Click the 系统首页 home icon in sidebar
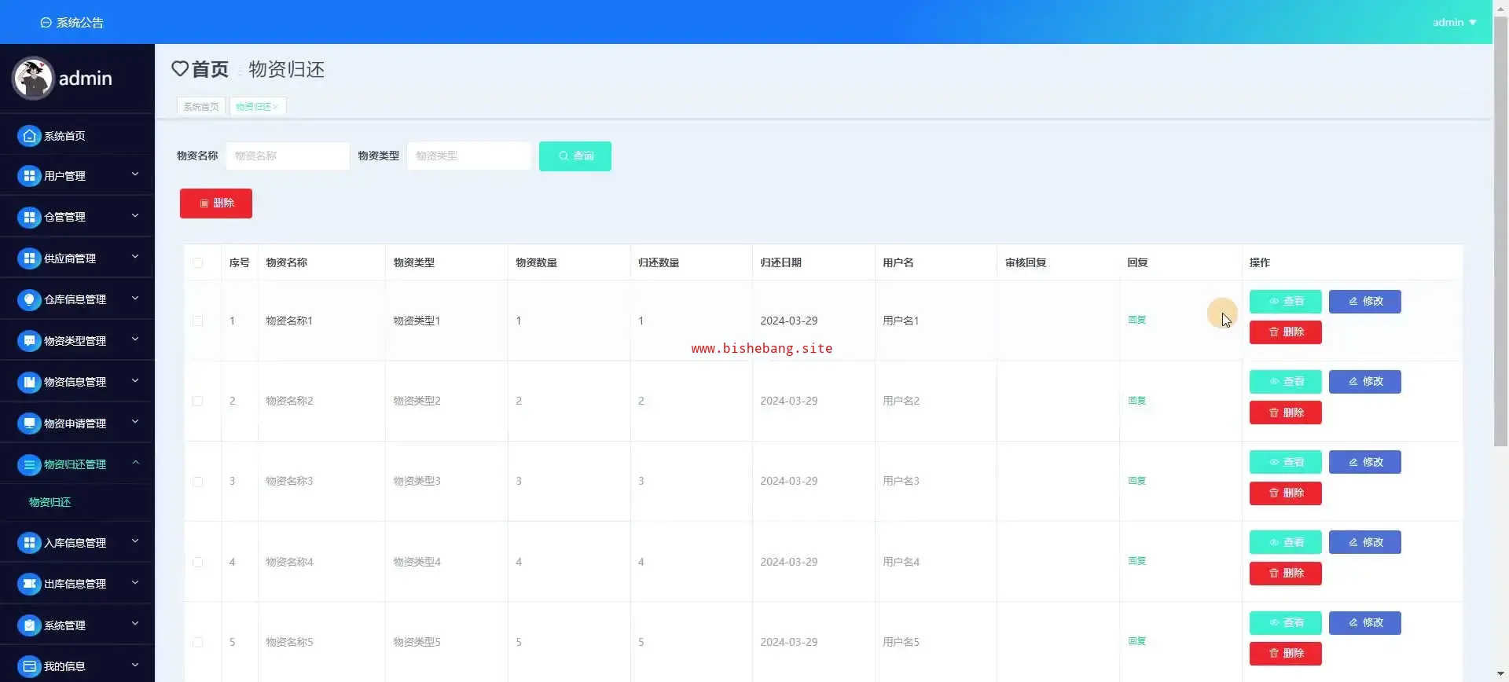Viewport: 1509px width, 682px height. pyautogui.click(x=29, y=136)
